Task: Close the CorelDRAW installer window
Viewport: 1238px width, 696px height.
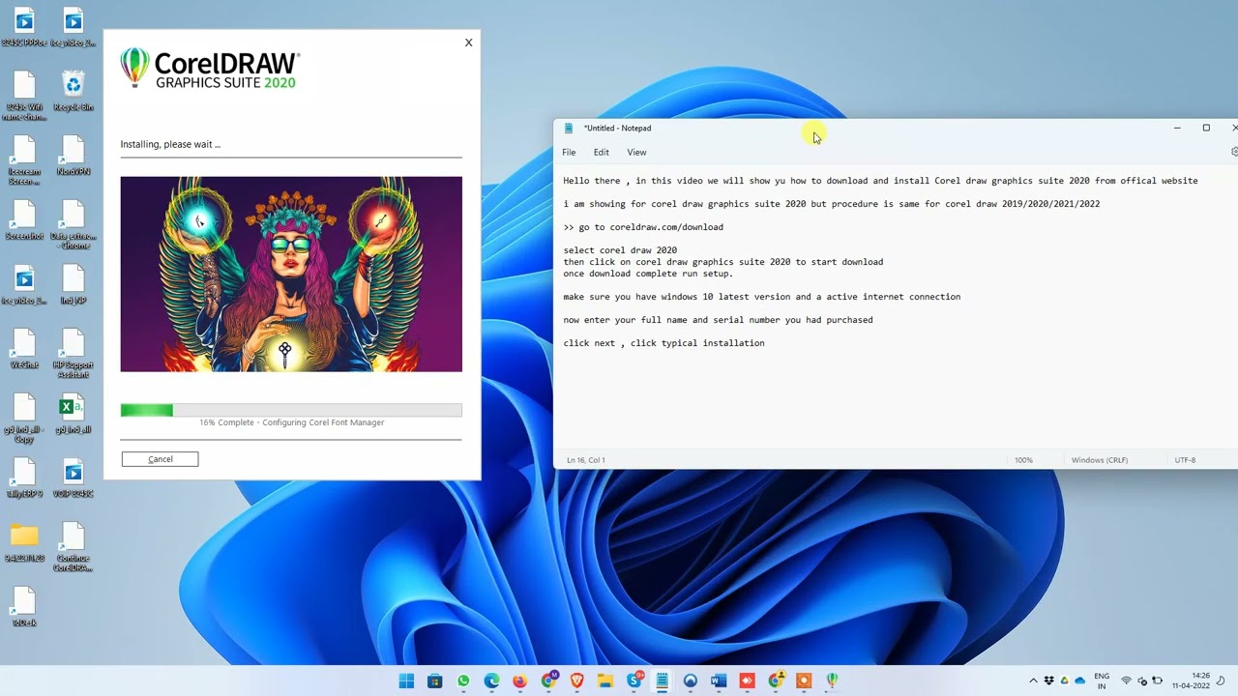Action: pyautogui.click(x=468, y=43)
